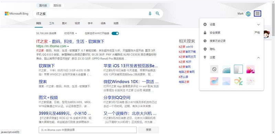Click related search it之家 知乎
This screenshot has width=275, height=134.
coord(185,62)
